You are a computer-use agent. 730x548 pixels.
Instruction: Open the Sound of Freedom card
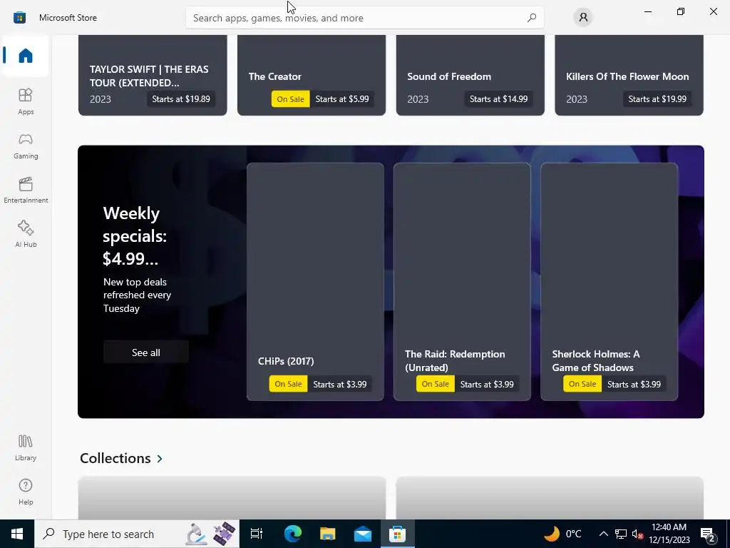[471, 76]
